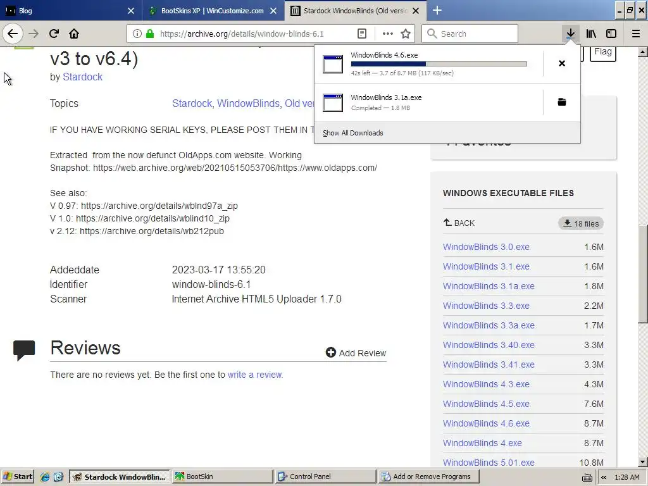
Task: Expand hidden system tray icons
Action: coord(604,477)
